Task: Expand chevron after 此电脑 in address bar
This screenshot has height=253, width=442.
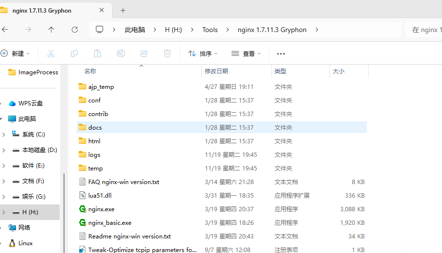Action: (155, 30)
